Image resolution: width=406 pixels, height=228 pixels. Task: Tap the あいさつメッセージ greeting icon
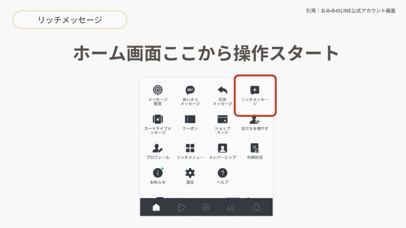pyautogui.click(x=190, y=90)
